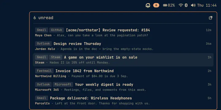
Task: Click sender name Maya Chen
Action: [43, 35]
